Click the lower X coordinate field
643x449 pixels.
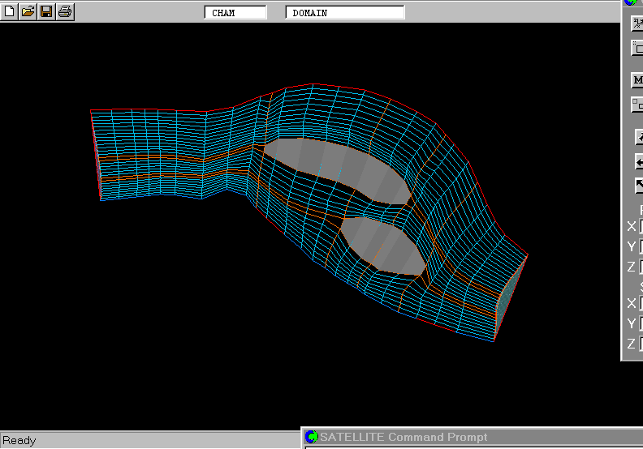click(x=641, y=304)
